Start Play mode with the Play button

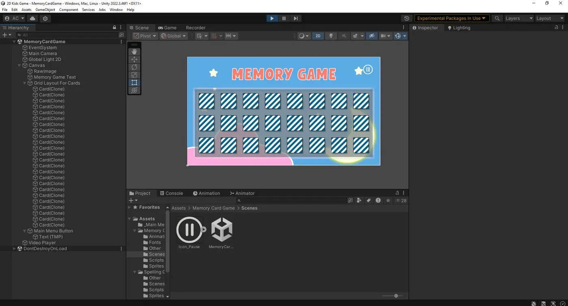point(272,18)
